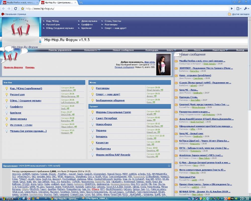The image size is (251, 201).
Task: Open a new browser tab
Action: click(81, 3)
